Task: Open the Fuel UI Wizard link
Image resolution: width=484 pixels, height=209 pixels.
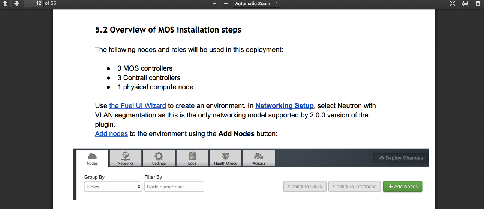Action: (x=138, y=106)
